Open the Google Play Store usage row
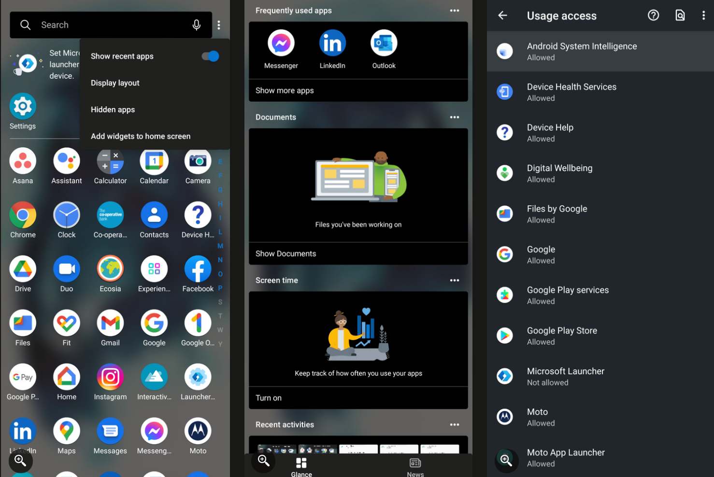Screen dimensions: 714x477 click(600, 336)
